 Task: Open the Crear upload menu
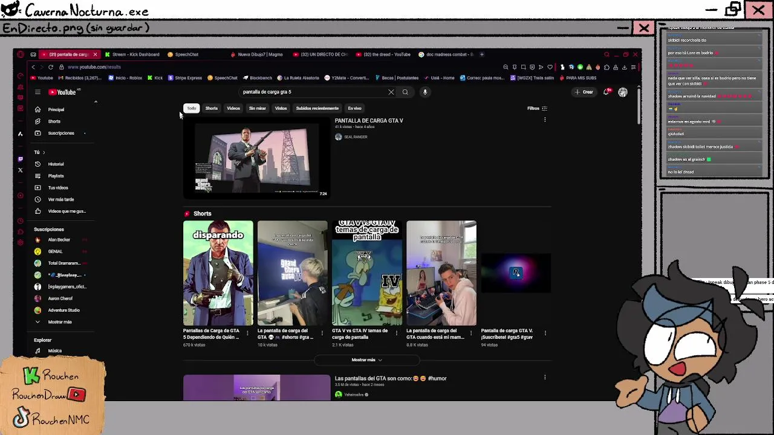tap(584, 92)
